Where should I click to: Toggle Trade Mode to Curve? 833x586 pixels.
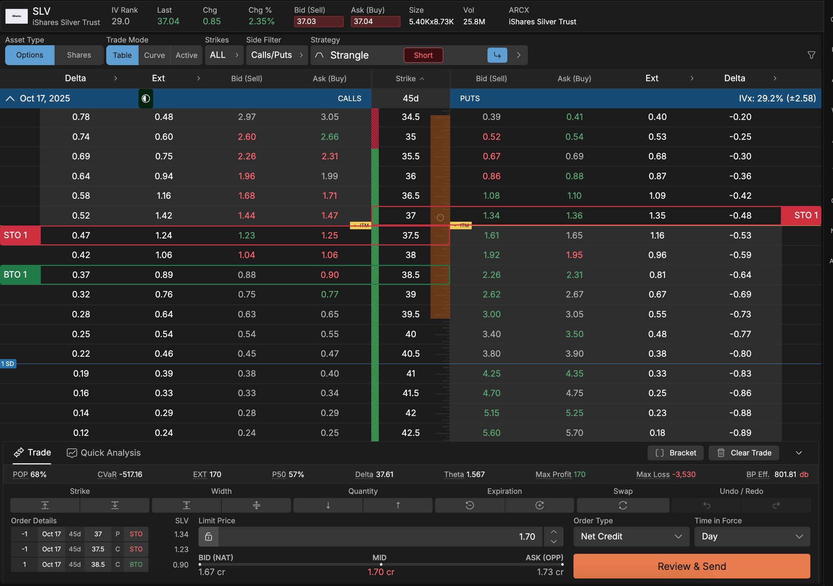pos(154,55)
